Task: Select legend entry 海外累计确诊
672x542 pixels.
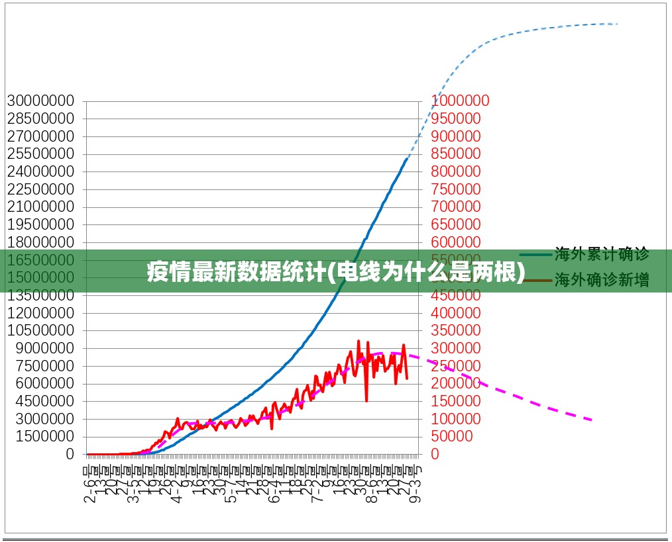Action: [x=602, y=254]
